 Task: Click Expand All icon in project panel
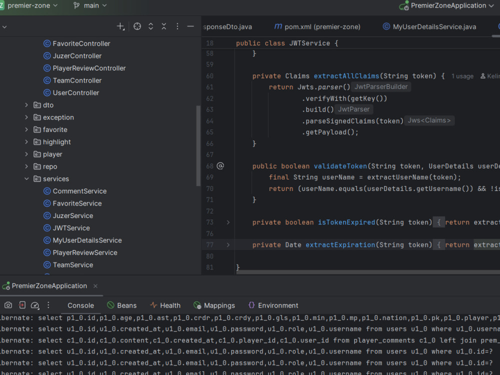tap(151, 26)
